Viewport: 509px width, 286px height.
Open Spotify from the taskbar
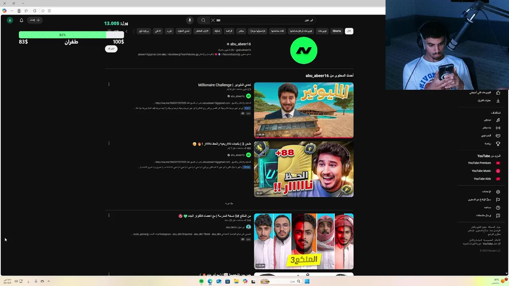click(x=202, y=281)
